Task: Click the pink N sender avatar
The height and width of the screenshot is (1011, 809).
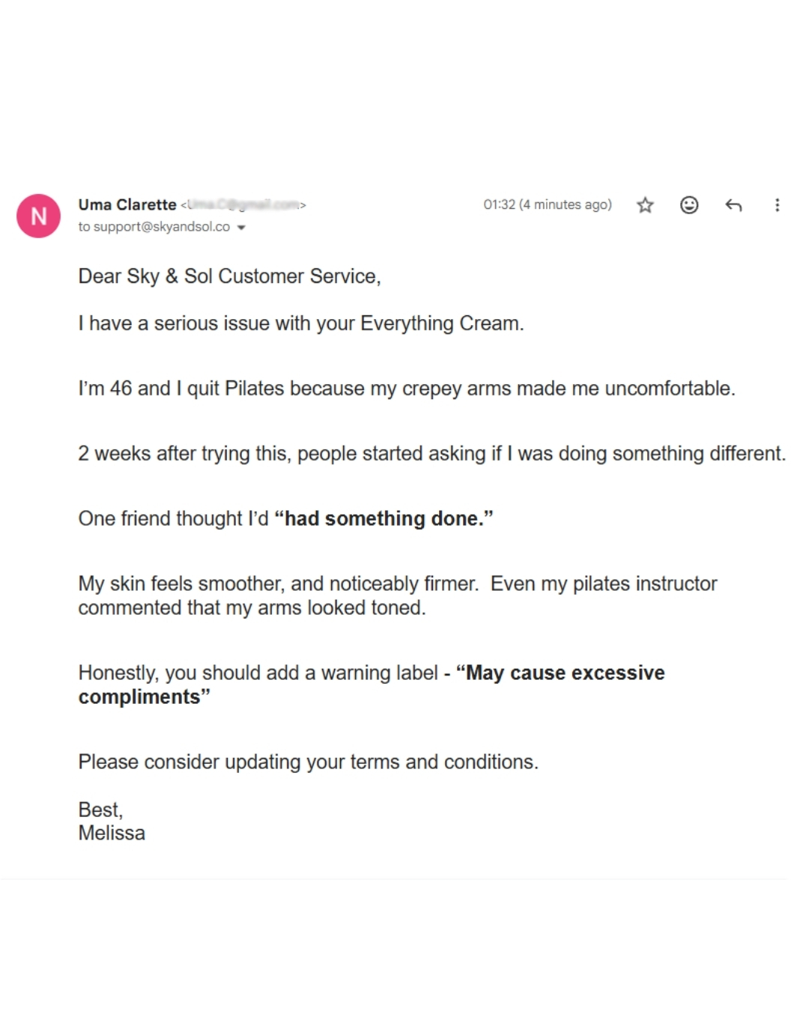Action: 39,216
